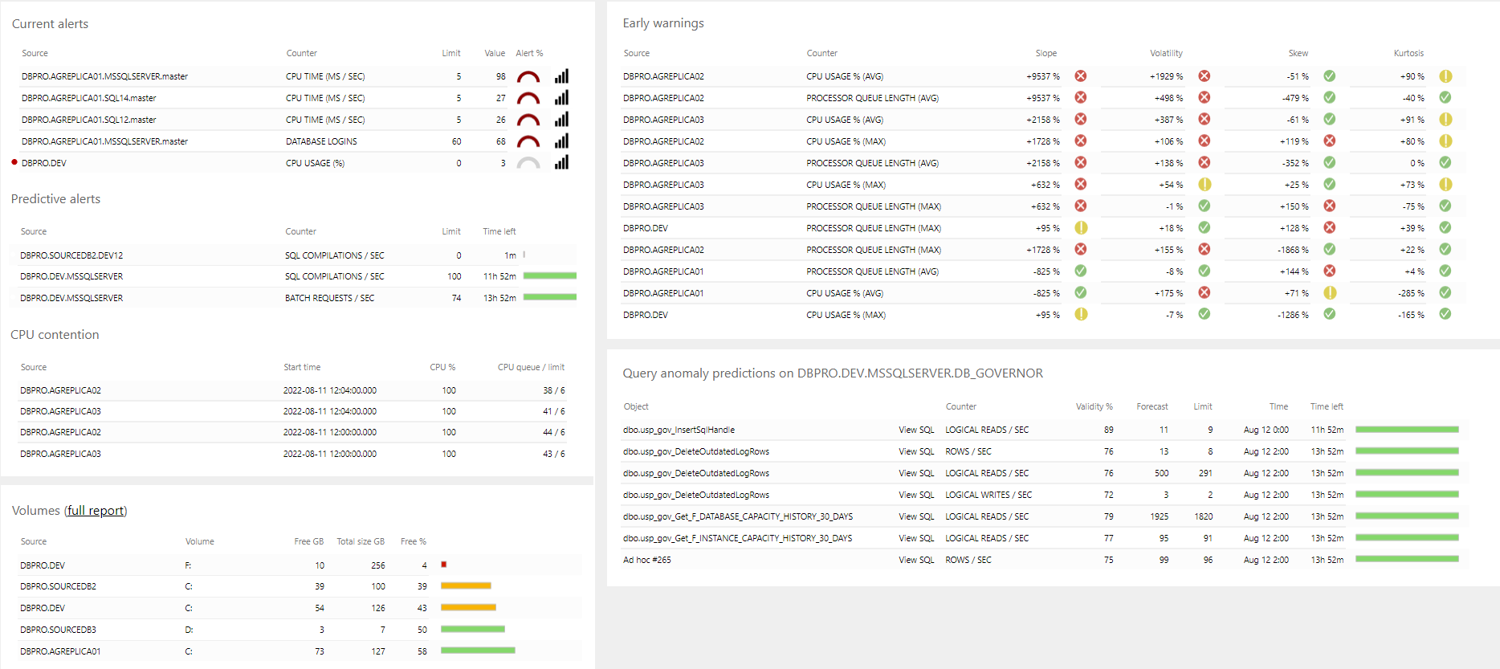Click green kurtosis check icon with -40 % value
This screenshot has height=669, width=1500.
1445,97
